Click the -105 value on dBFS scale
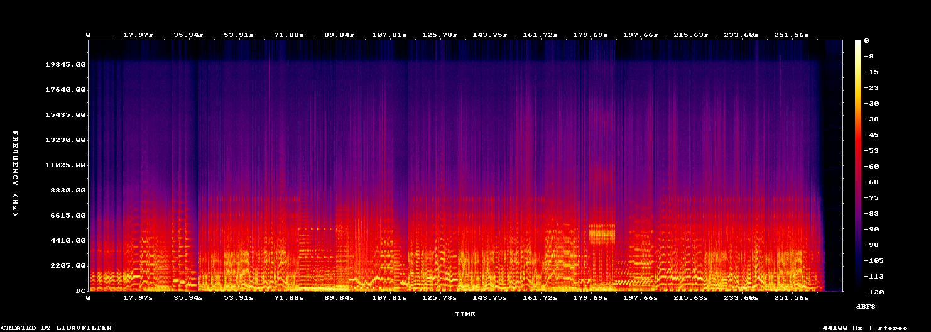This screenshot has width=931, height=332. coord(874,261)
